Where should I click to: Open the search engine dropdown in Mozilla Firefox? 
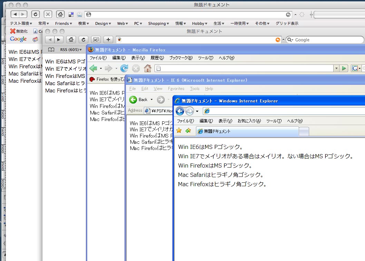pos(359,68)
